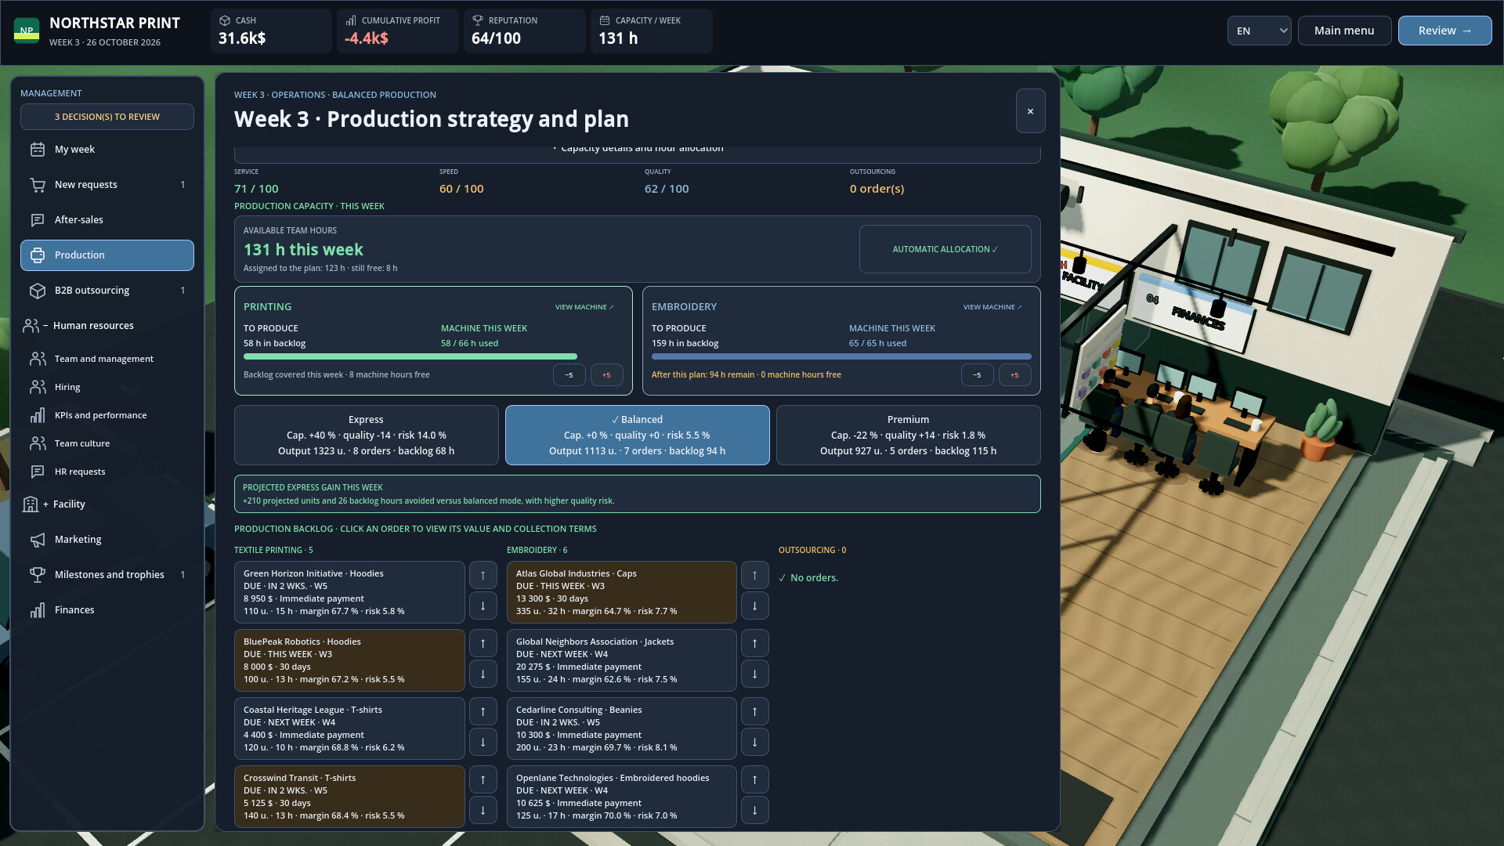Open HR requests message icon
Screen dimensions: 1504x846
tap(38, 472)
